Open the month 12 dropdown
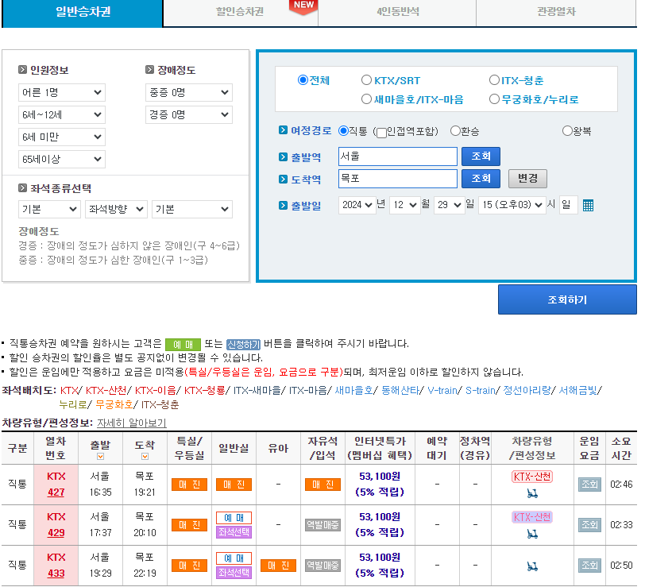The height and width of the screenshot is (587, 645). [x=405, y=205]
